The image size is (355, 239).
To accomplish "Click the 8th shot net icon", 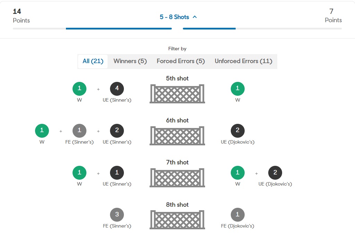I will tap(177, 220).
